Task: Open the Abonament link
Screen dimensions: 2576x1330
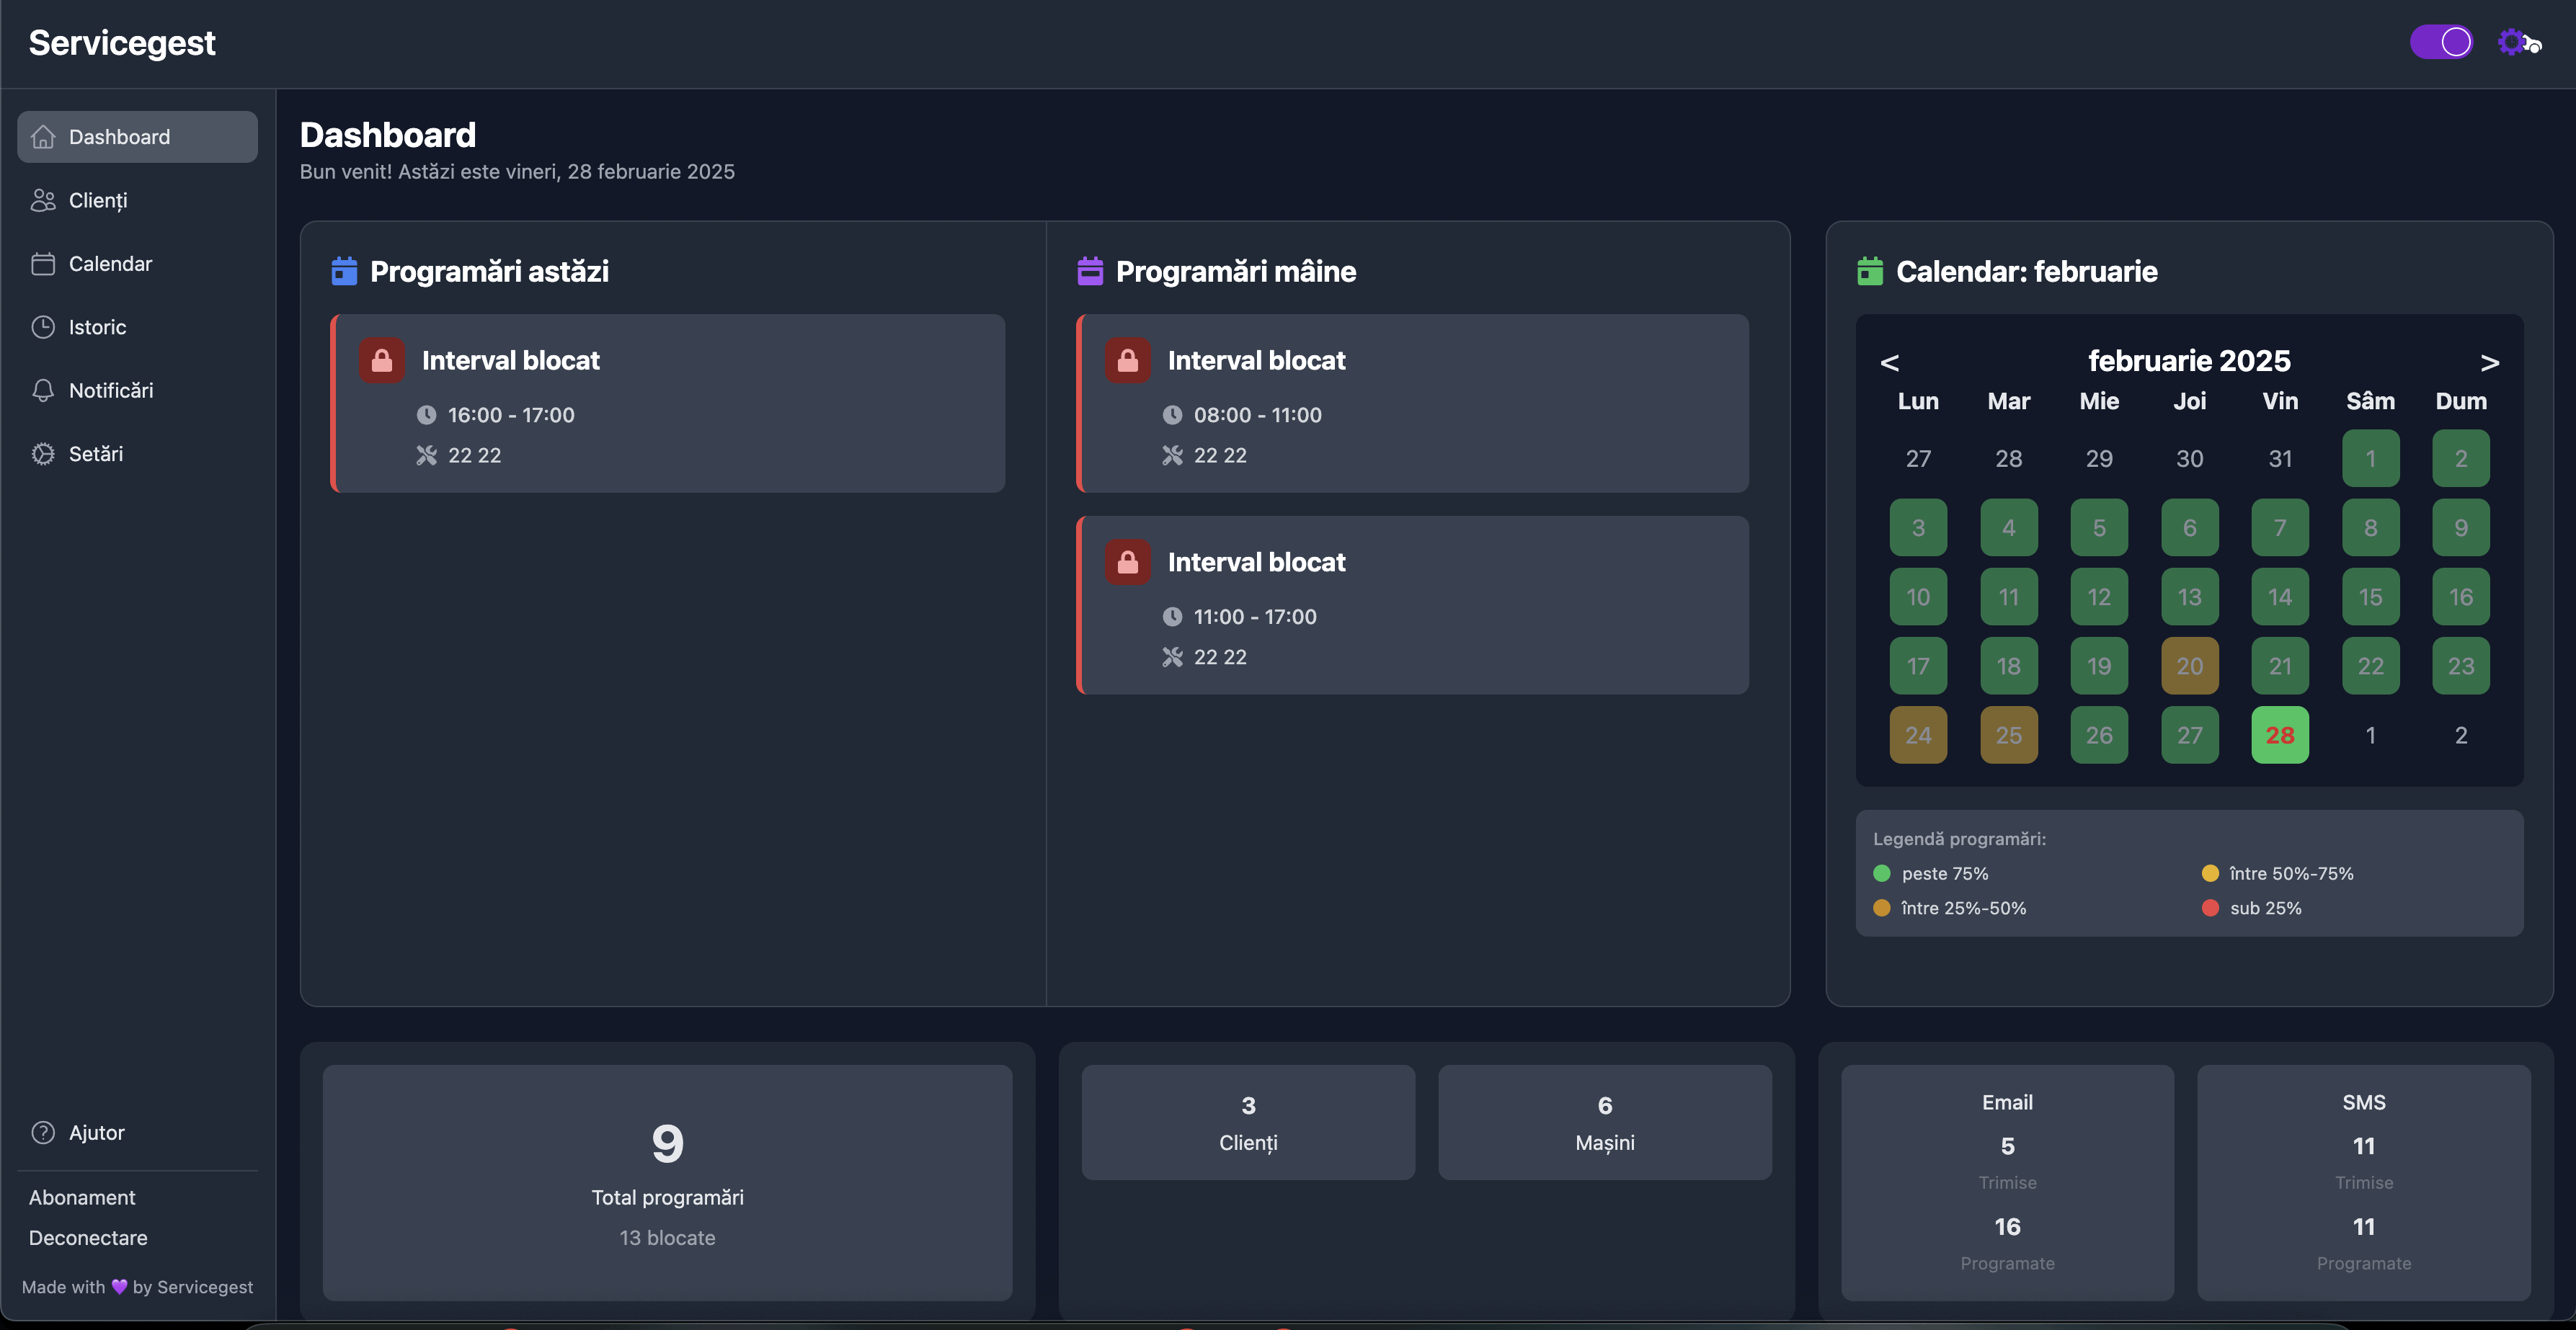Action: pos(82,1197)
